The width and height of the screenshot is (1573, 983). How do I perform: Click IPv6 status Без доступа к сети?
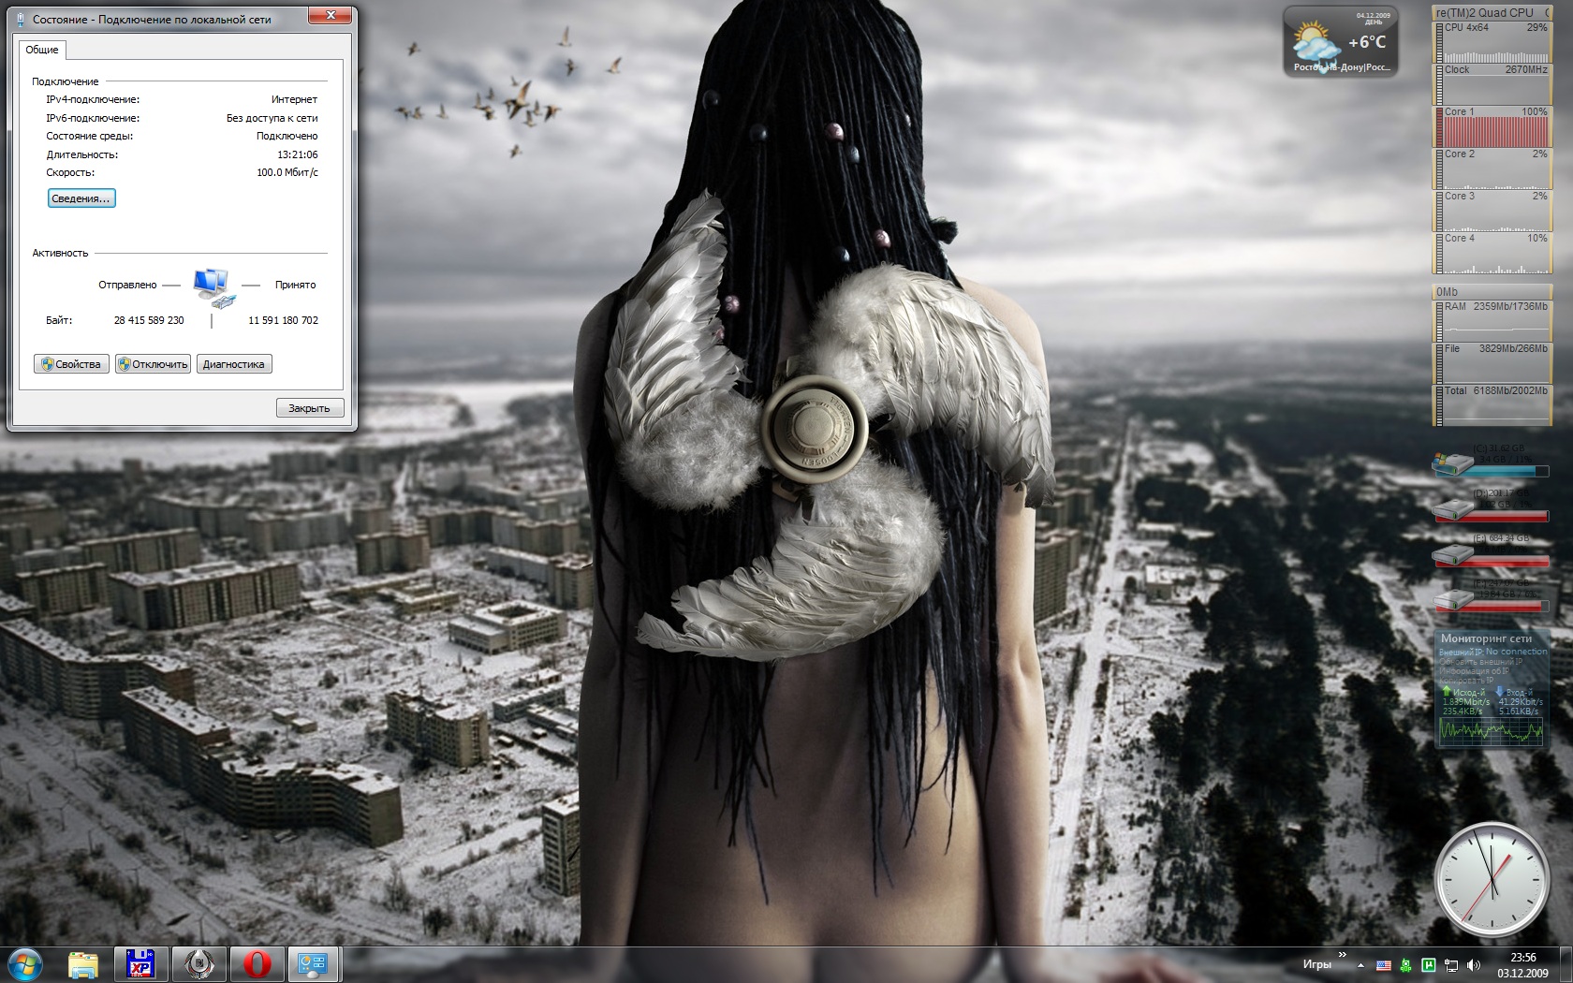(x=272, y=118)
